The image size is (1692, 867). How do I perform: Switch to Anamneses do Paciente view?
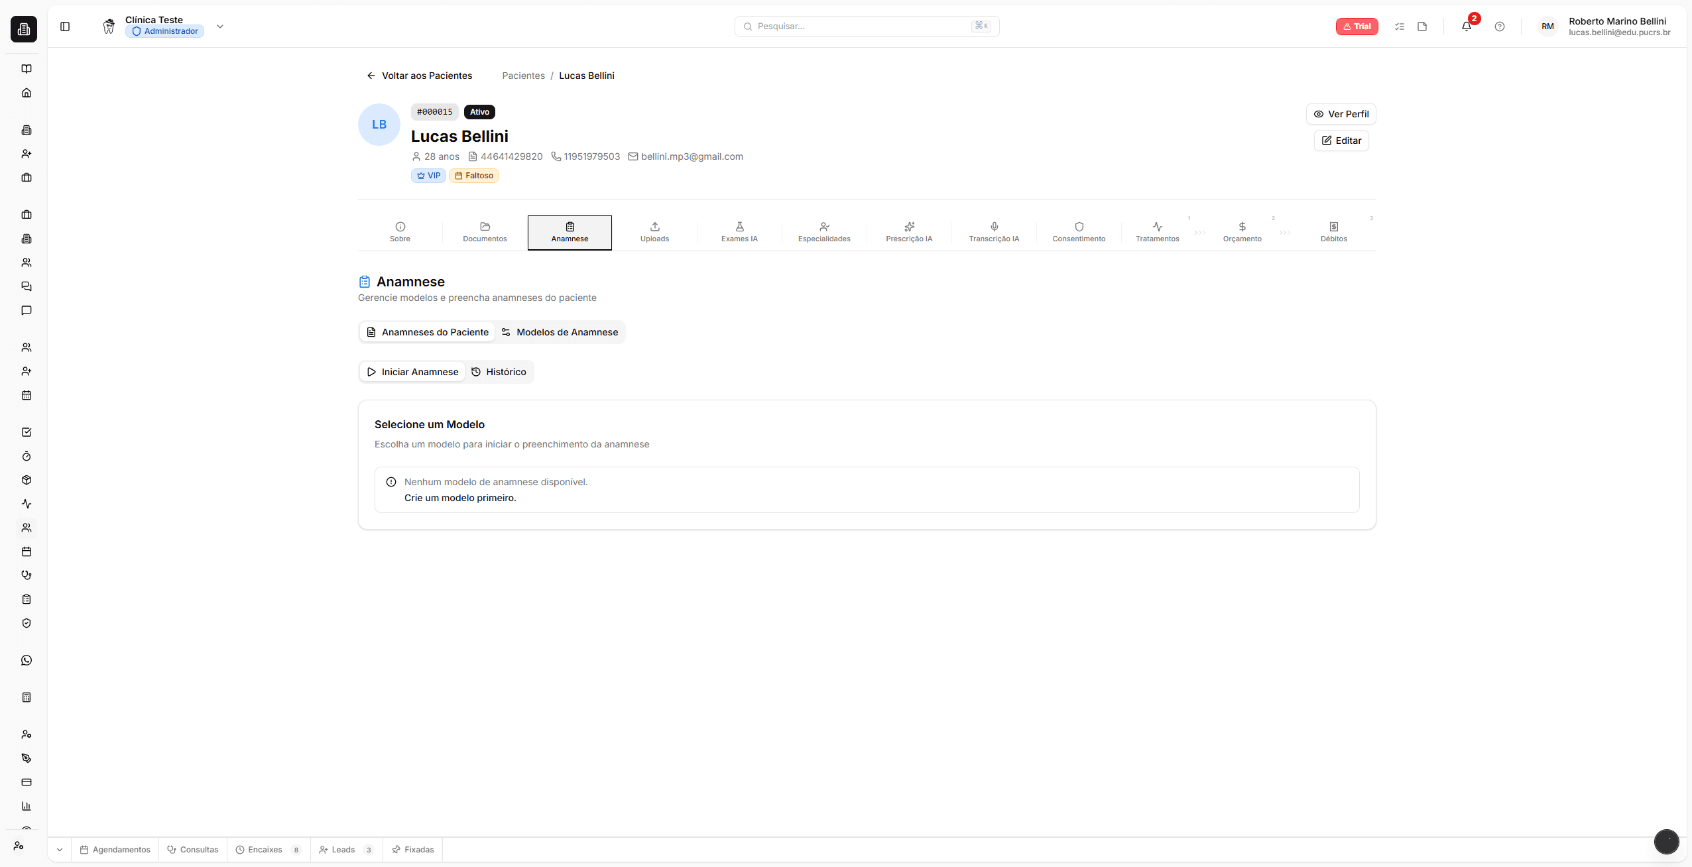(x=426, y=331)
